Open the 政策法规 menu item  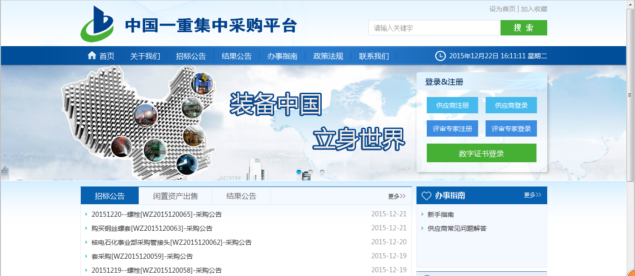328,55
